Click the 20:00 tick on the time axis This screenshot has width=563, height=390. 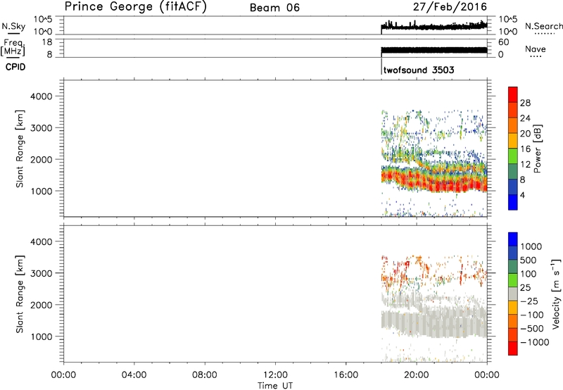[x=417, y=375]
